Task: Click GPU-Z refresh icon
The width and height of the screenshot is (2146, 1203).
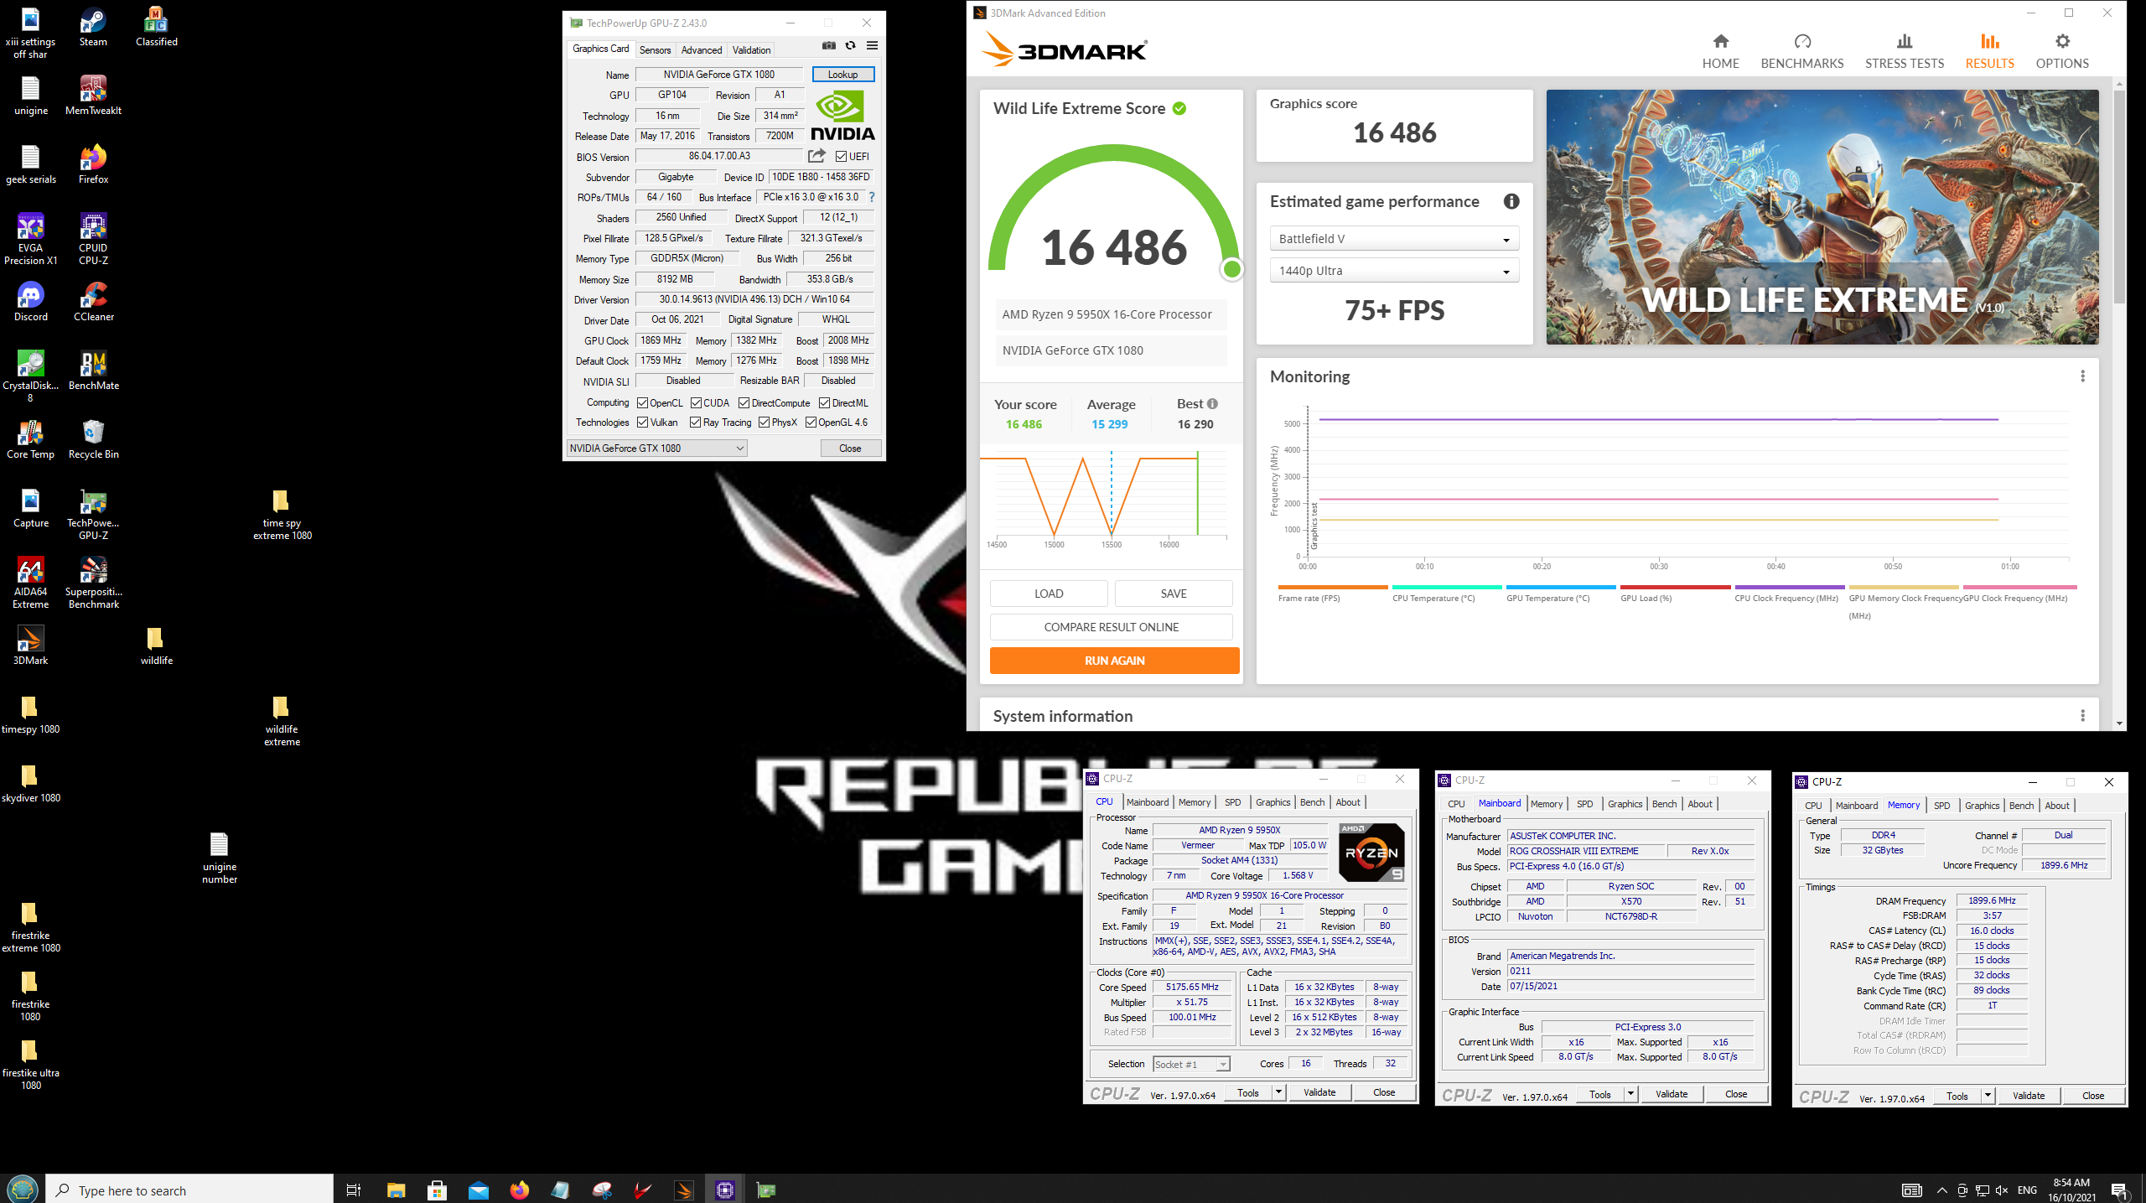Action: pyautogui.click(x=850, y=45)
